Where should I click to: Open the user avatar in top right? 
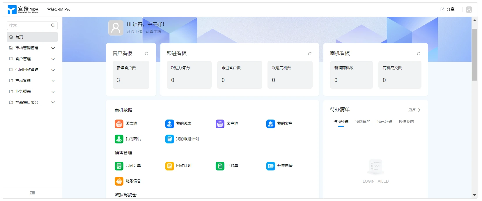point(469,10)
